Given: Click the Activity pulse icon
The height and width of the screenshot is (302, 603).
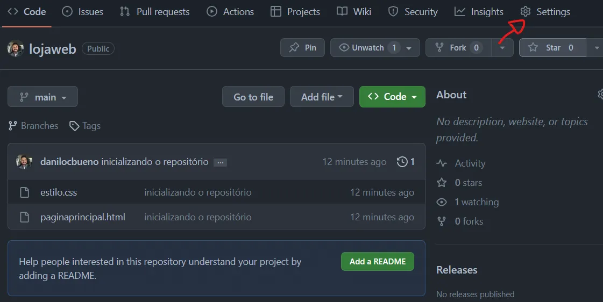Looking at the screenshot, I should click(442, 163).
